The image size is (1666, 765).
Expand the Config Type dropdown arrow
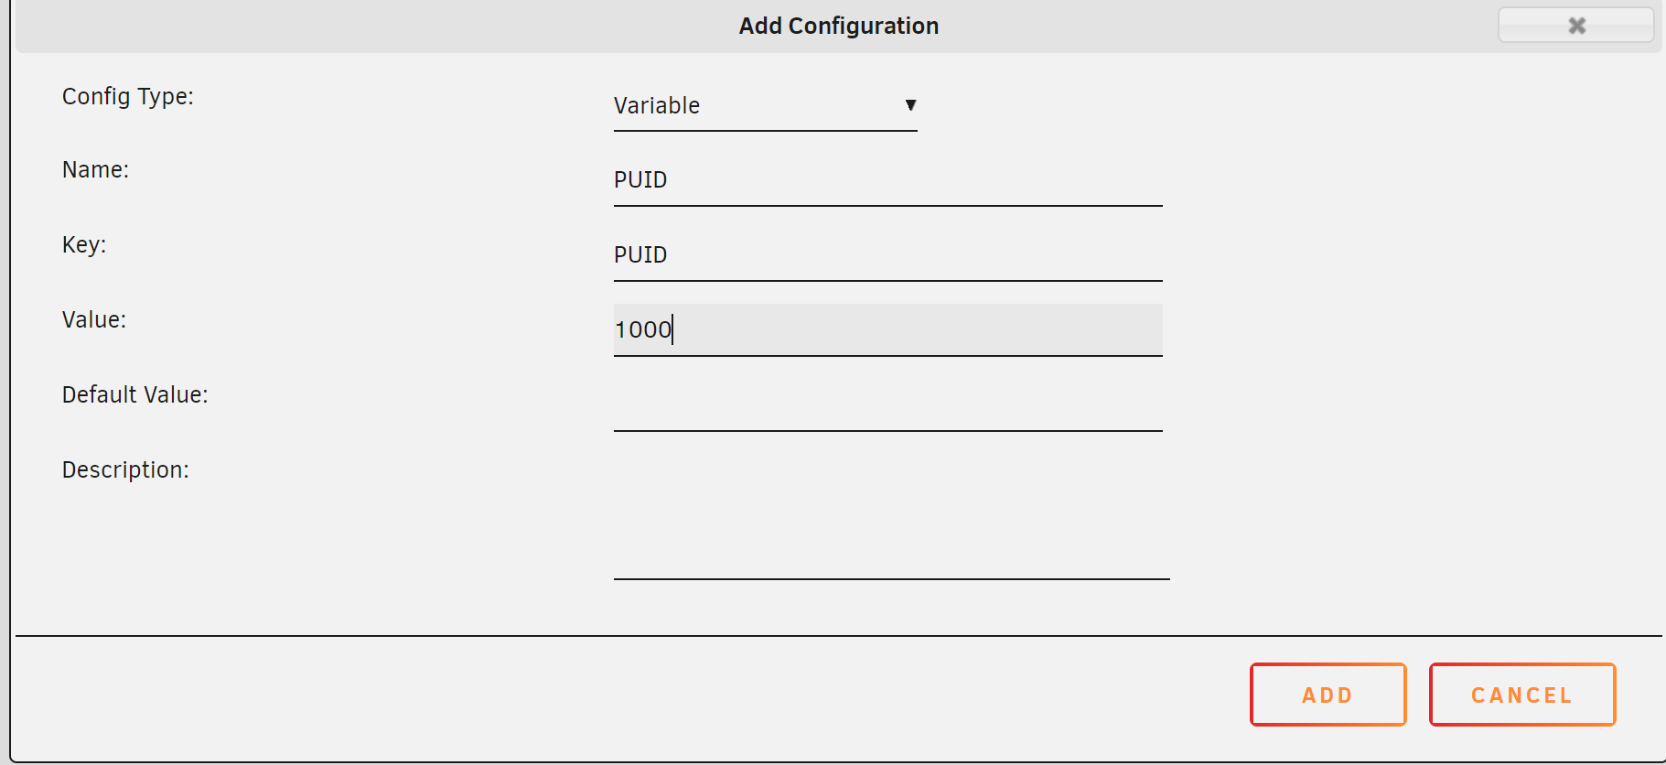point(910,105)
